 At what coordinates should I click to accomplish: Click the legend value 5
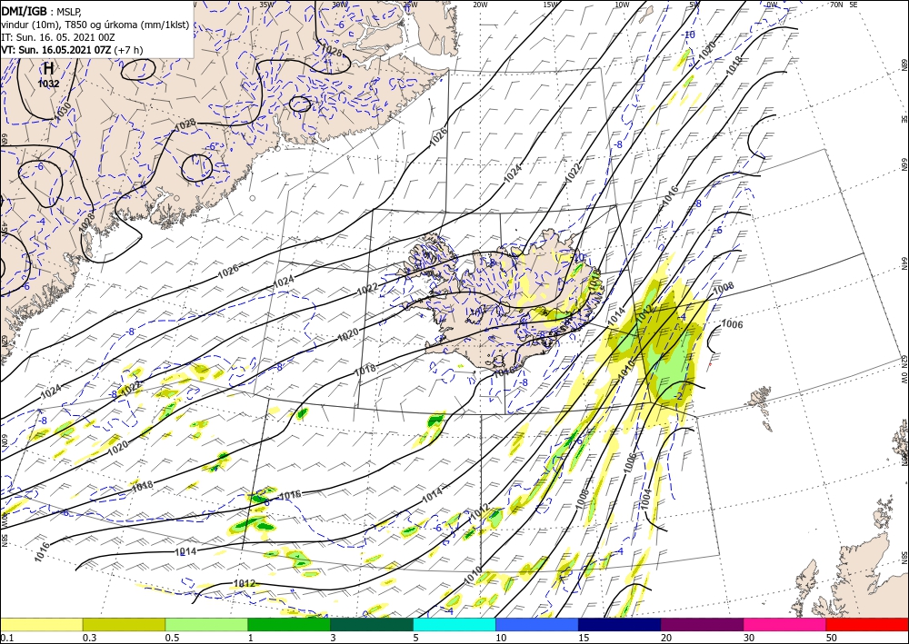pos(416,638)
